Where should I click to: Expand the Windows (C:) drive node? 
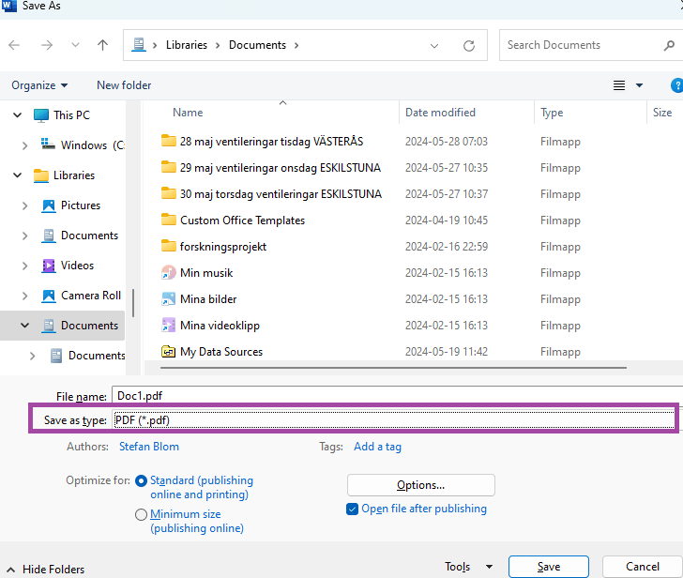pyautogui.click(x=24, y=145)
